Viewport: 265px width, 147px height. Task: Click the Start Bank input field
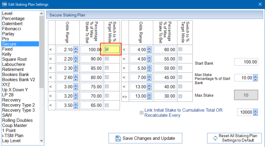click(x=246, y=62)
